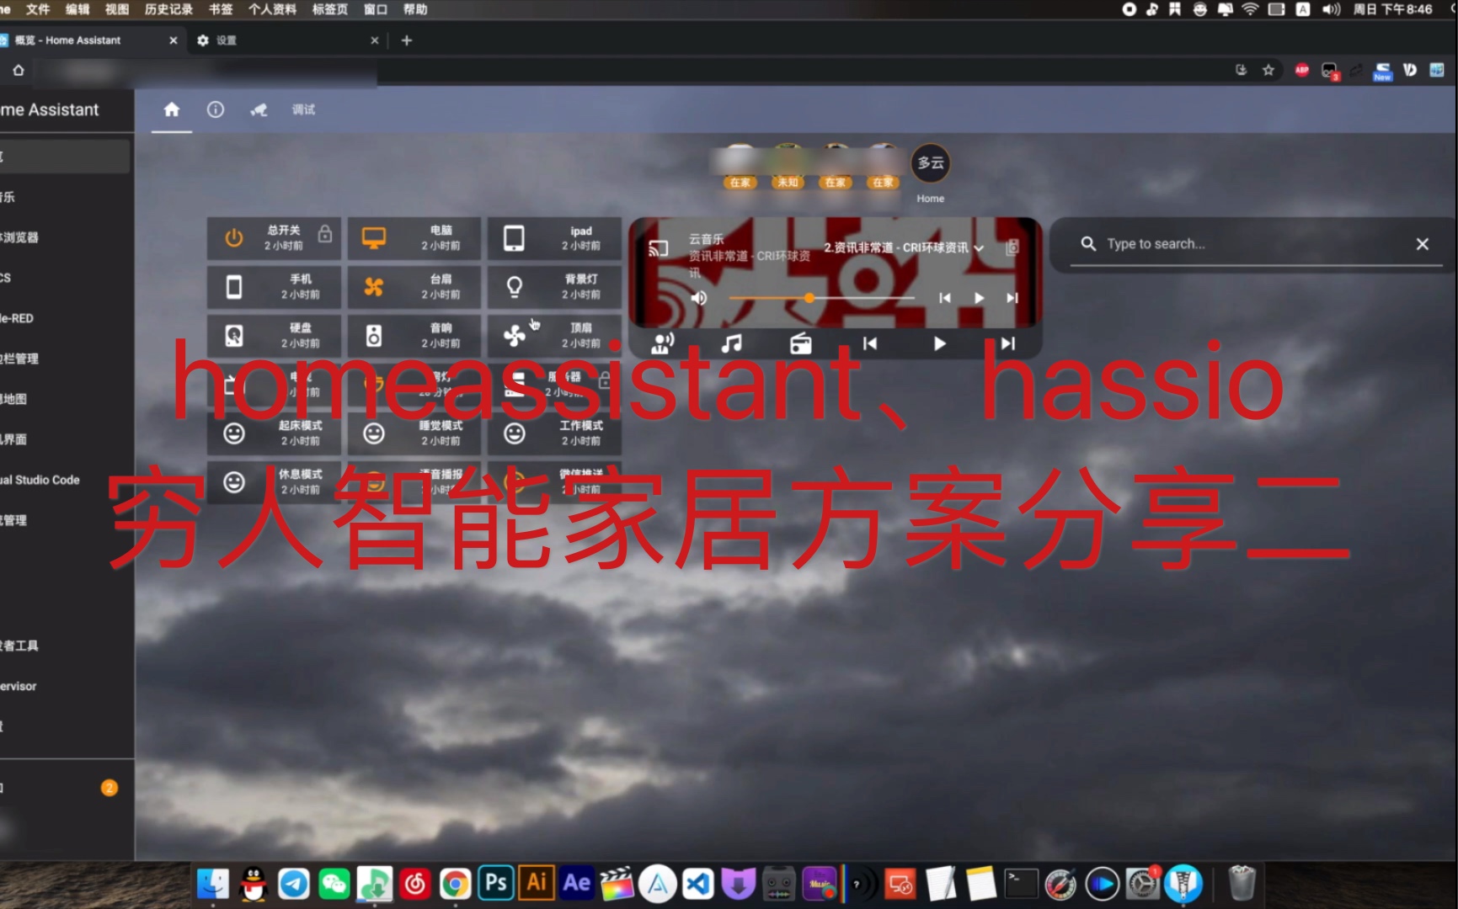The image size is (1458, 909).
Task: Focus the Type to search field
Action: (1255, 243)
